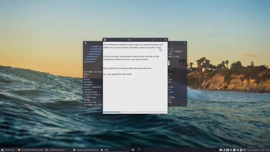Click the 'Trackmania United Forever snap' text line
The width and height of the screenshot is (270, 152).
pyautogui.click(x=133, y=45)
